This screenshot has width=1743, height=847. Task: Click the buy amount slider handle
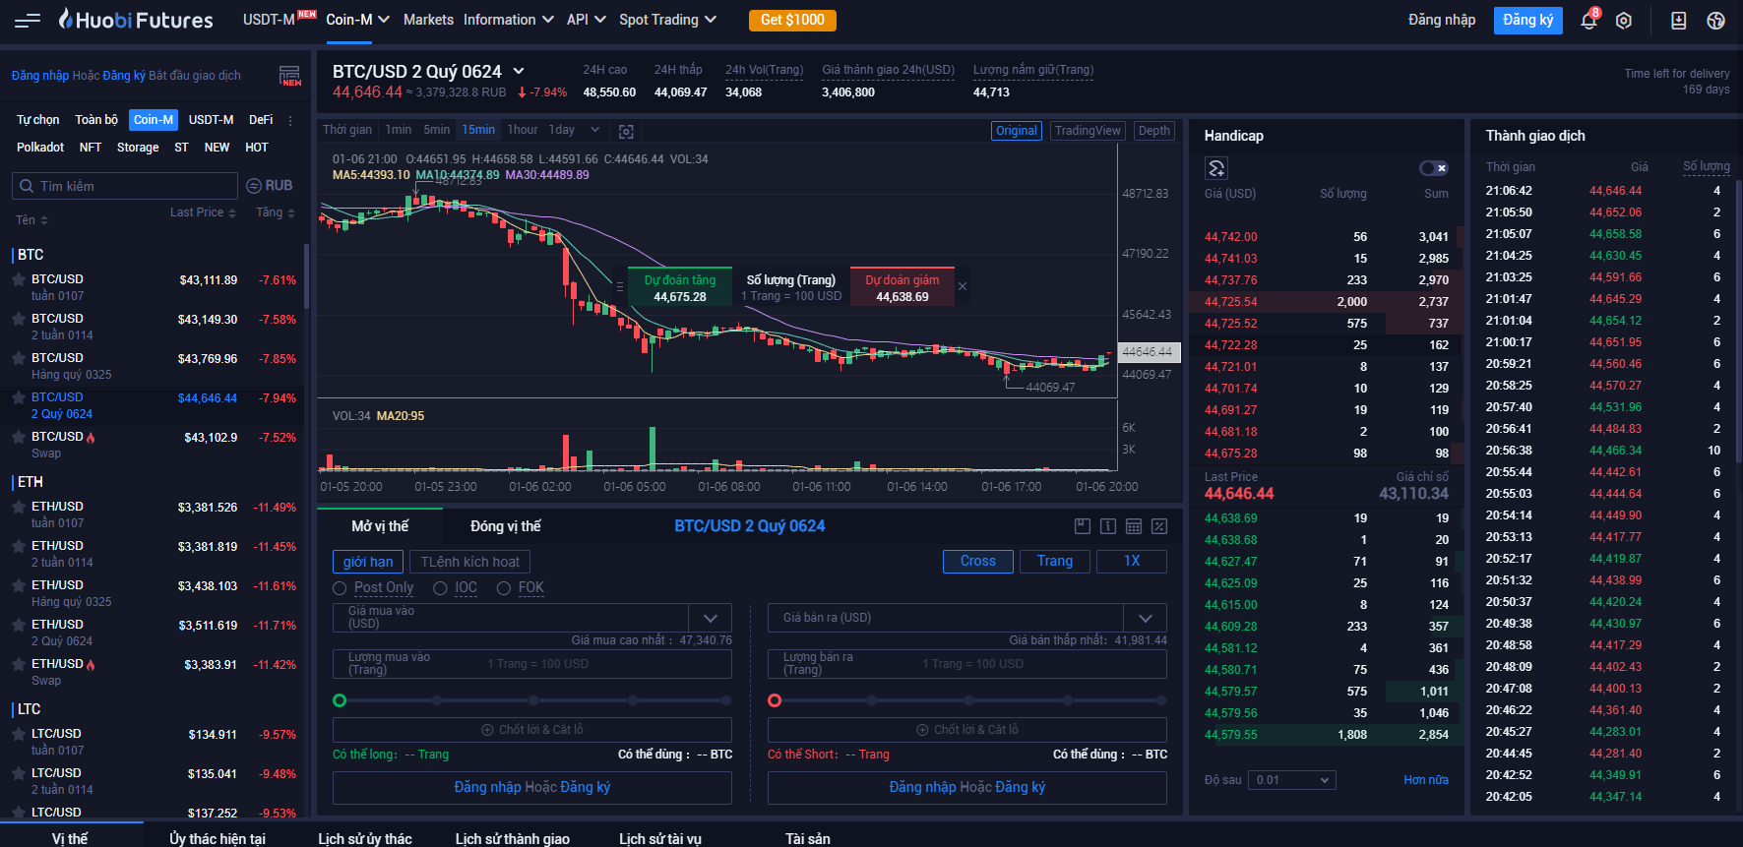click(x=340, y=700)
